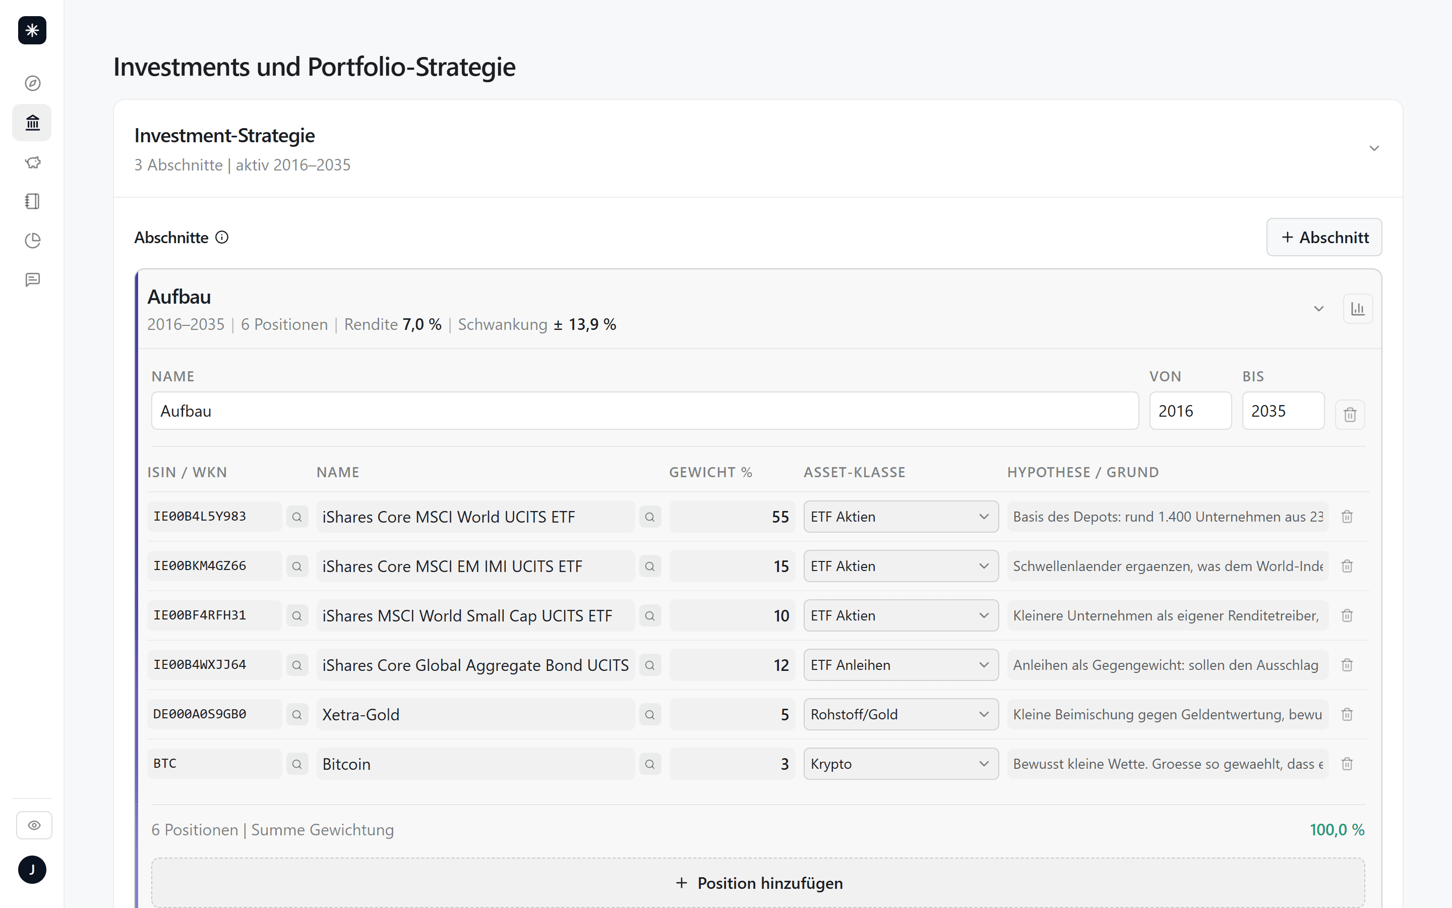Edit weight 5 for Xetra-Gold
1452x908 pixels.
[x=732, y=714]
